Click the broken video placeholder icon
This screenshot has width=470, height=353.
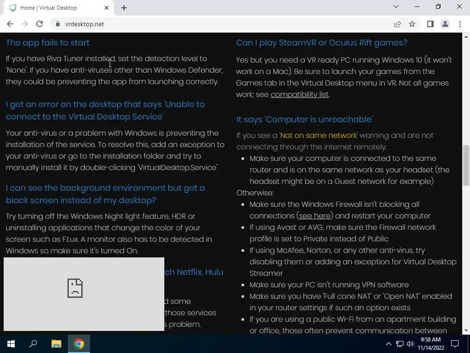(x=75, y=288)
